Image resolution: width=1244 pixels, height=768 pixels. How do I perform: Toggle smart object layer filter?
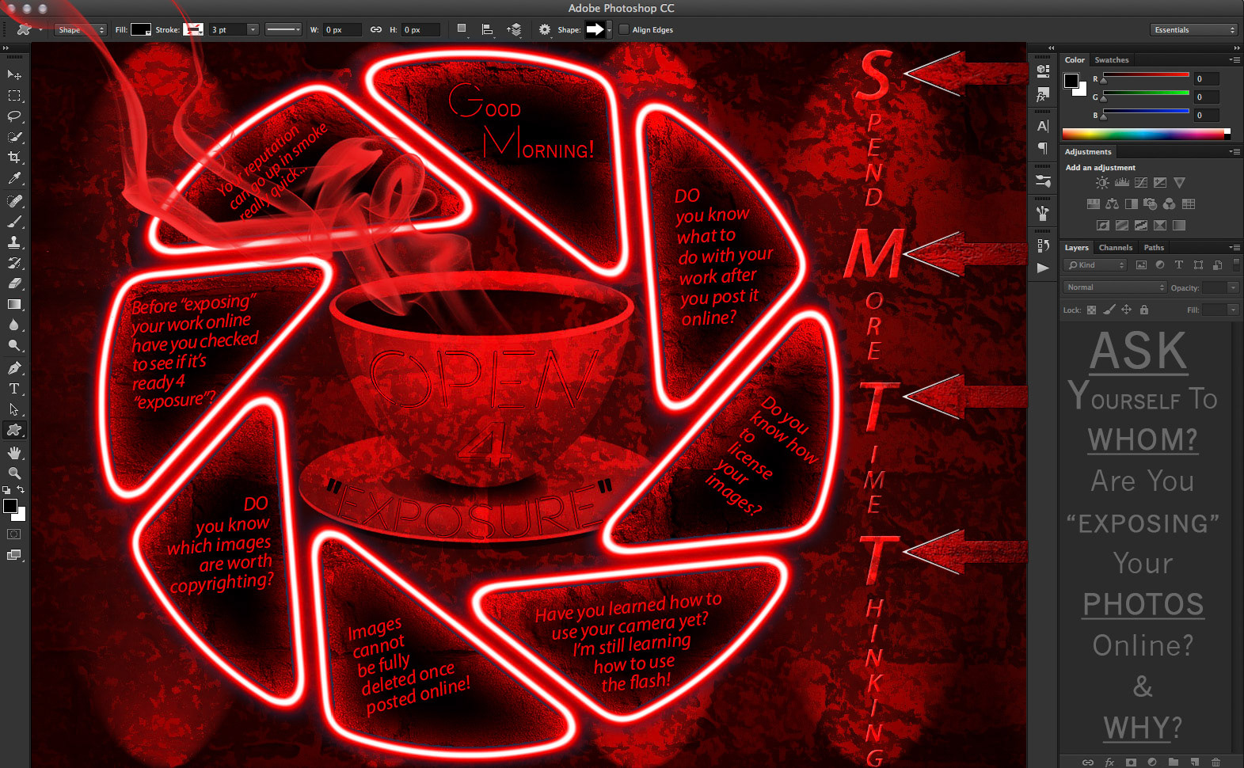click(1217, 265)
